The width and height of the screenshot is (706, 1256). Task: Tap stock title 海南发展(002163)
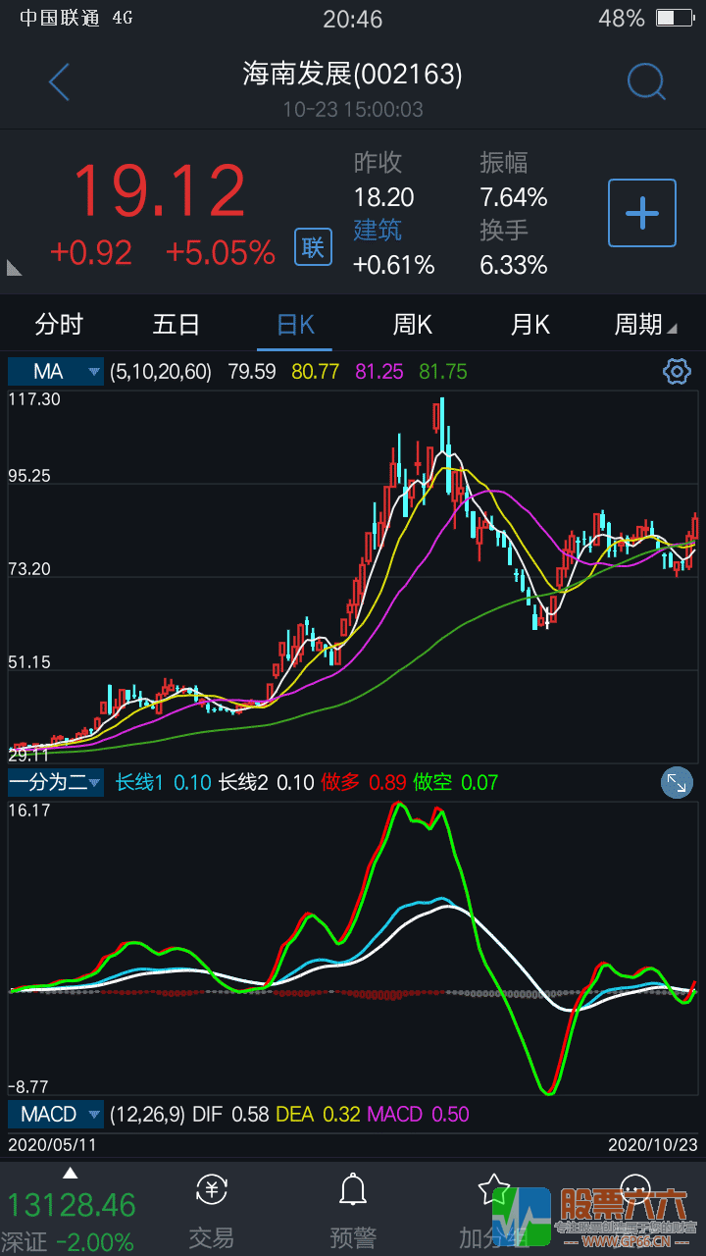(352, 74)
